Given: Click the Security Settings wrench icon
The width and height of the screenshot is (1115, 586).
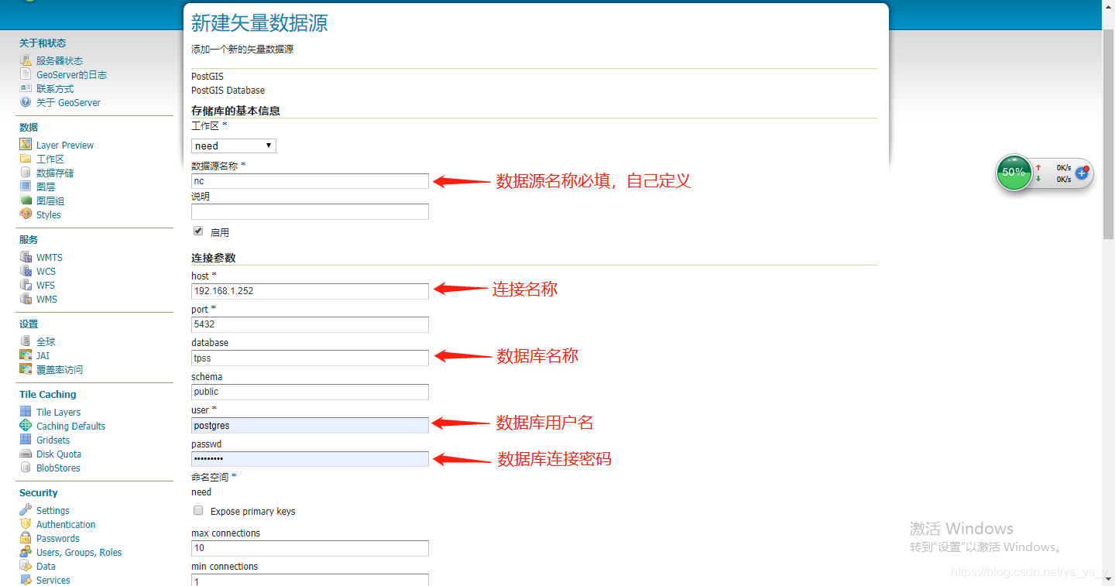Looking at the screenshot, I should 26,510.
